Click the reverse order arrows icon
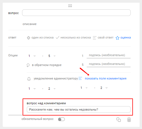 28,65
